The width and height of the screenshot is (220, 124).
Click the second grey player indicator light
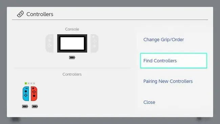tap(28, 83)
